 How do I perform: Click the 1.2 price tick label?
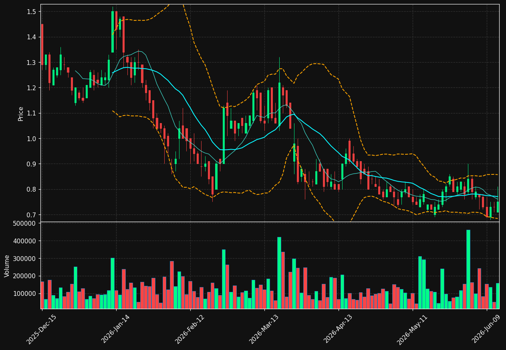[x=31, y=88]
